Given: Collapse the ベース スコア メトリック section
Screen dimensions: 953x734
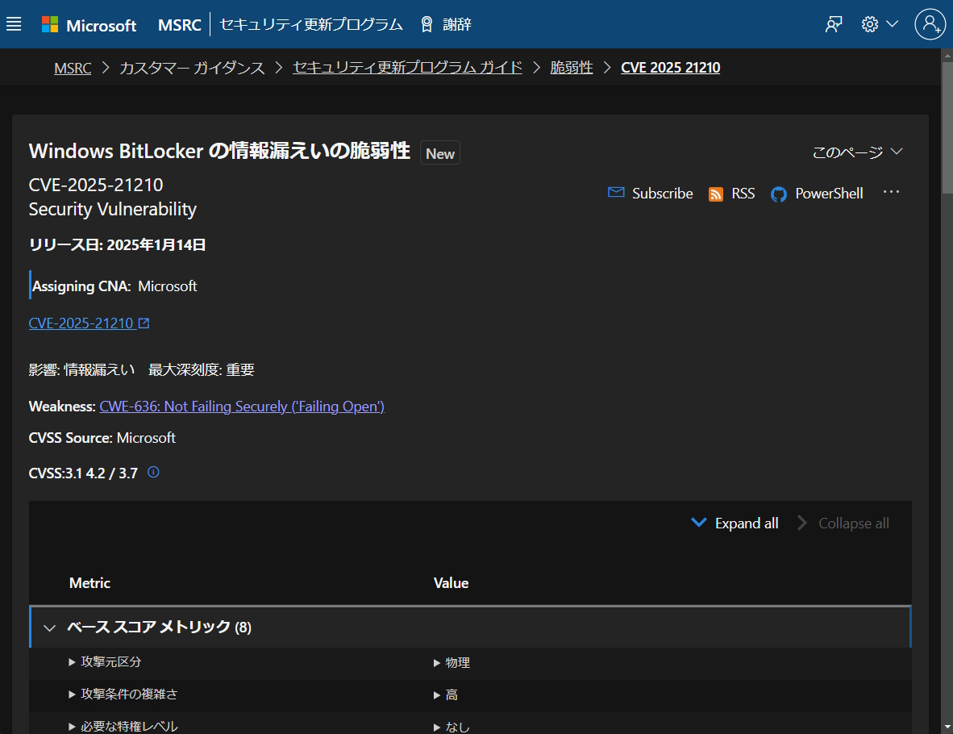Looking at the screenshot, I should point(49,627).
